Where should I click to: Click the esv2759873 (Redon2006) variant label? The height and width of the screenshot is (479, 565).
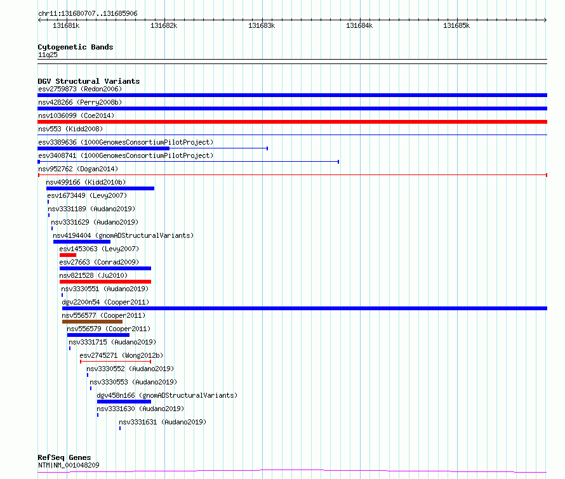pyautogui.click(x=80, y=89)
